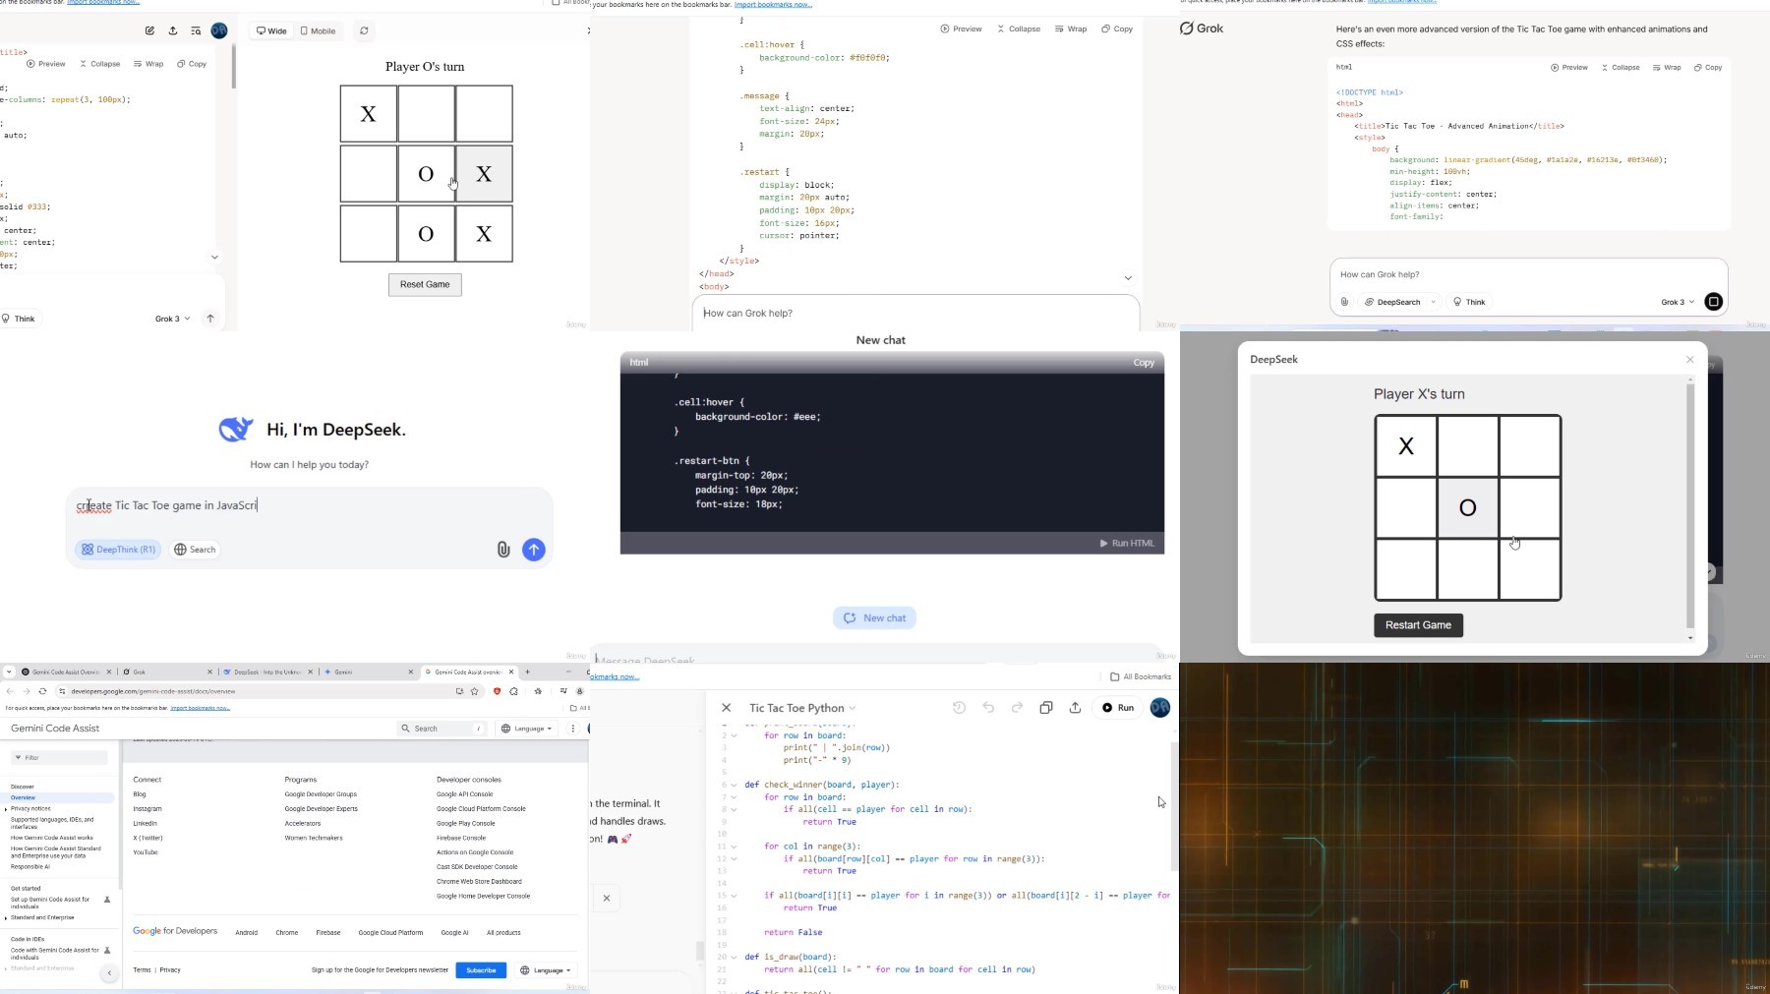1770x994 pixels.
Task: Open version history in the Gemini canvas toolbar
Action: tap(960, 708)
